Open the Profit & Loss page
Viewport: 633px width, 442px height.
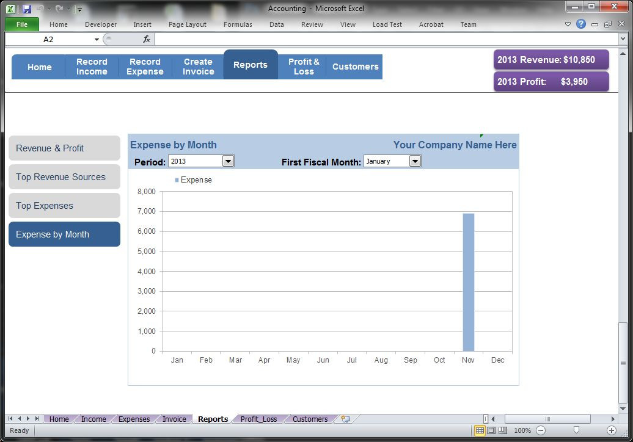[304, 67]
